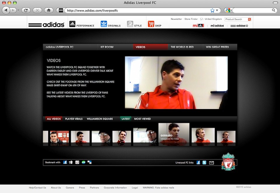Open the Store Finder link
The image size is (280, 193).
tap(191, 19)
